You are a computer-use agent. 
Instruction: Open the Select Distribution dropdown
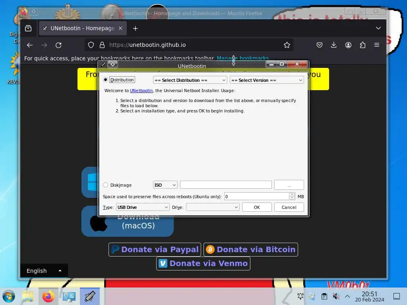click(190, 80)
